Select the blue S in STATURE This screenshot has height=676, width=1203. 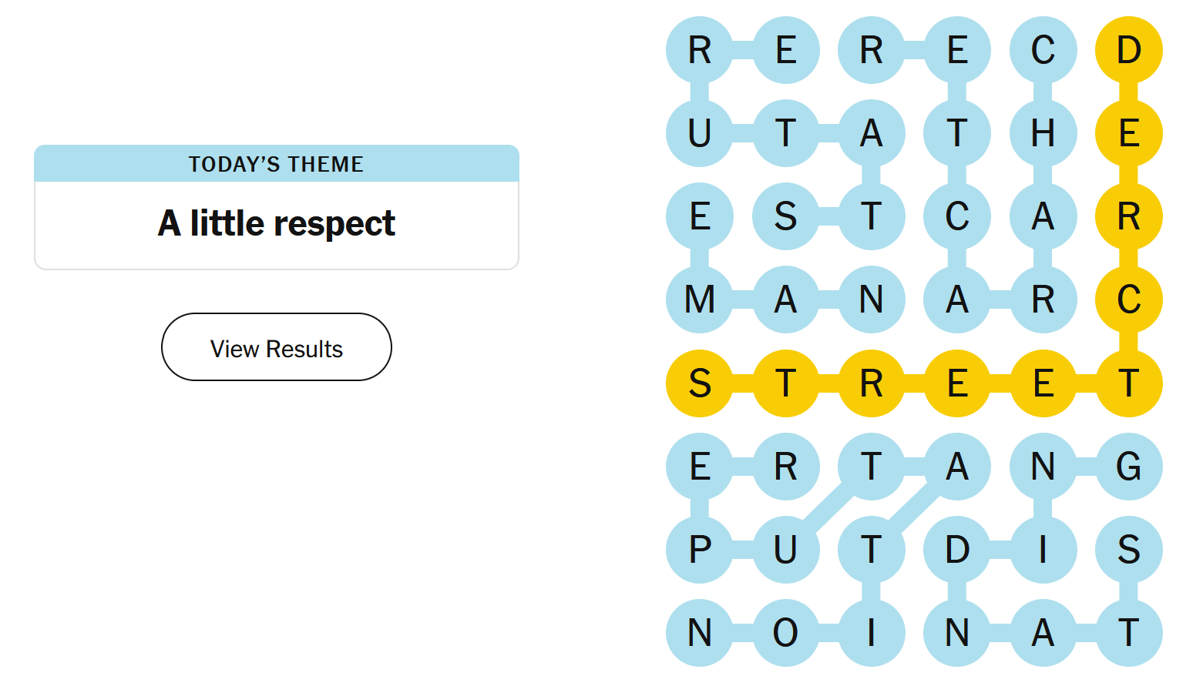click(x=785, y=216)
